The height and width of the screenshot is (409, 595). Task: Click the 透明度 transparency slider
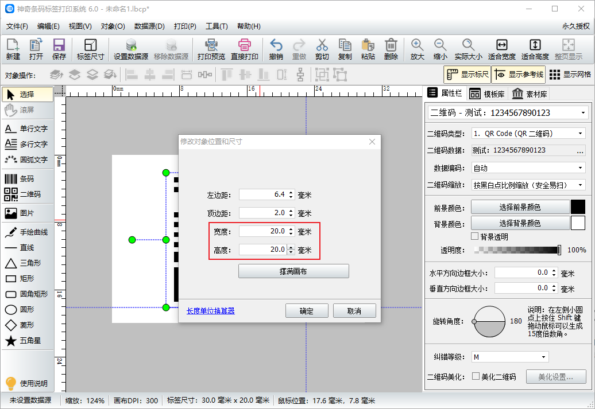tap(517, 250)
